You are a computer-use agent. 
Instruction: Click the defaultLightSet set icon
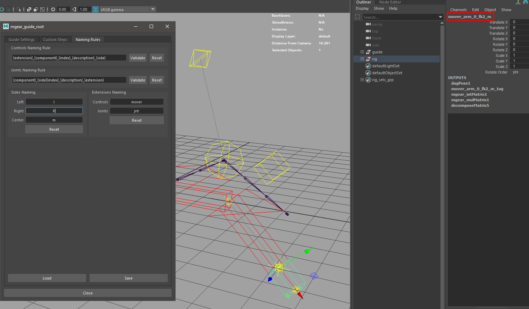tap(368, 66)
